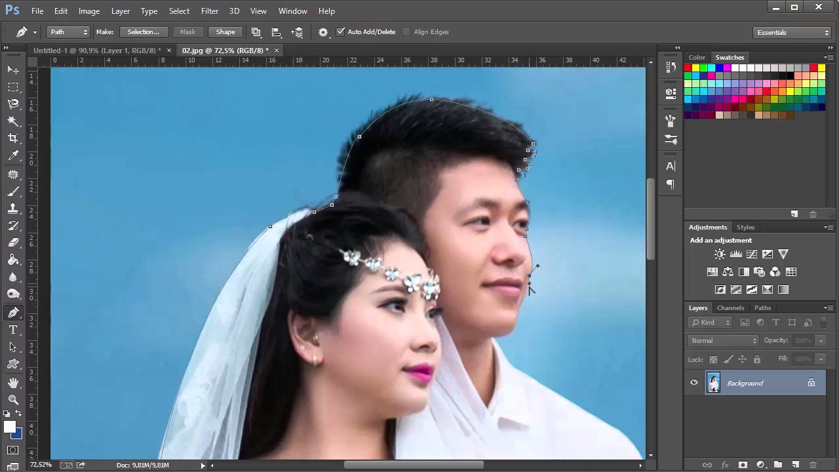Toggle Auto Add/Delete checkbox

[x=340, y=31]
